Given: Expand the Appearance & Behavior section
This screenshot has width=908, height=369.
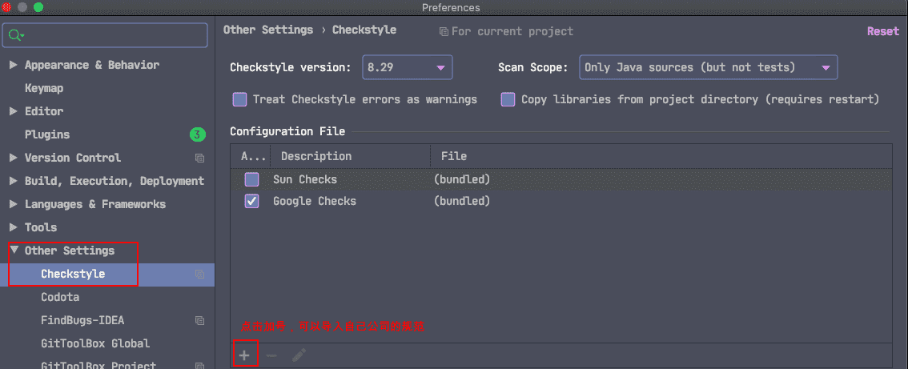Looking at the screenshot, I should pos(14,65).
